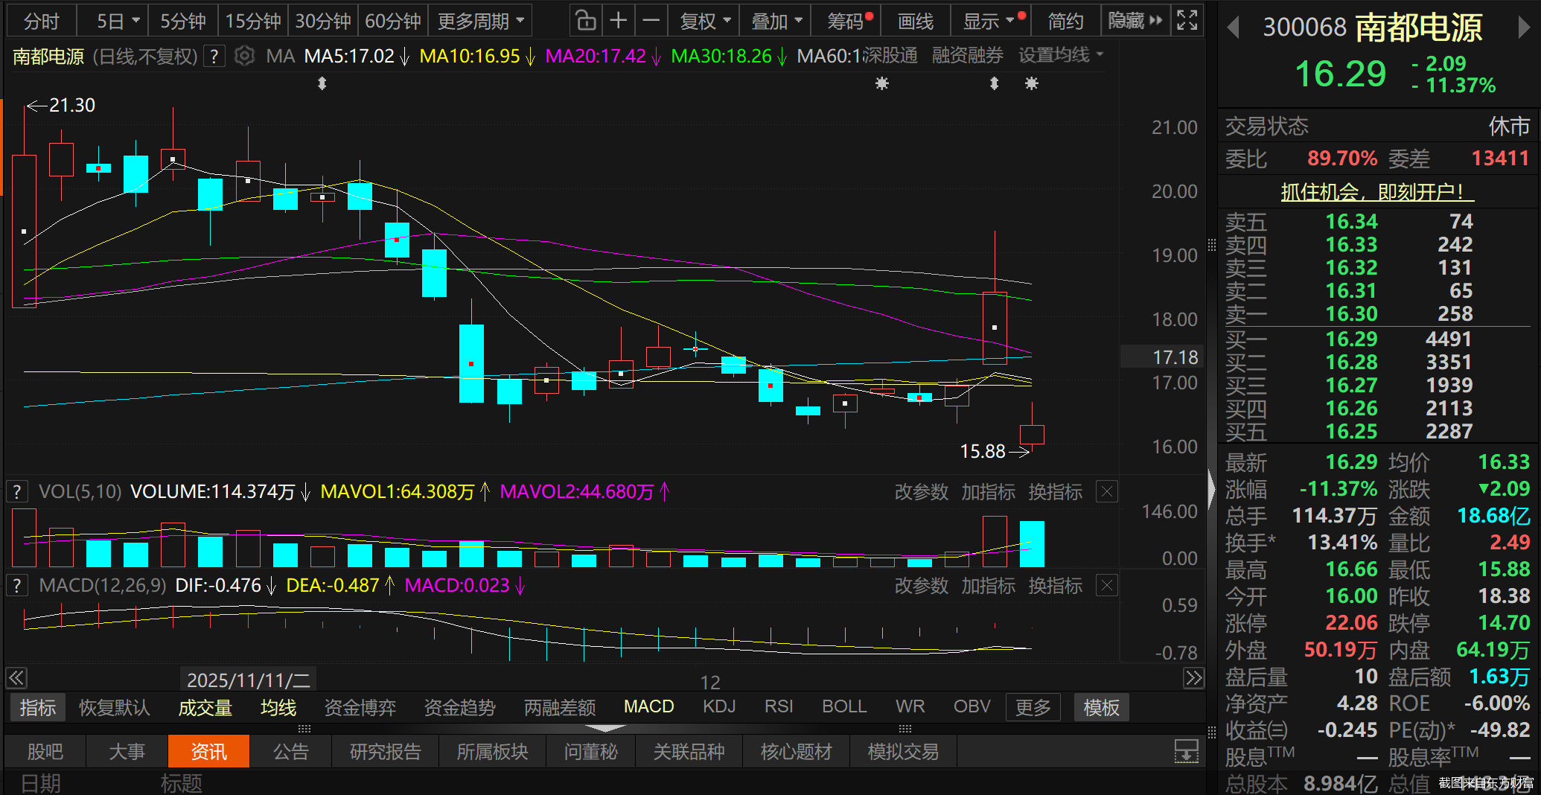Click the question mark icon on MACD panel
The height and width of the screenshot is (795, 1541).
pos(16,585)
